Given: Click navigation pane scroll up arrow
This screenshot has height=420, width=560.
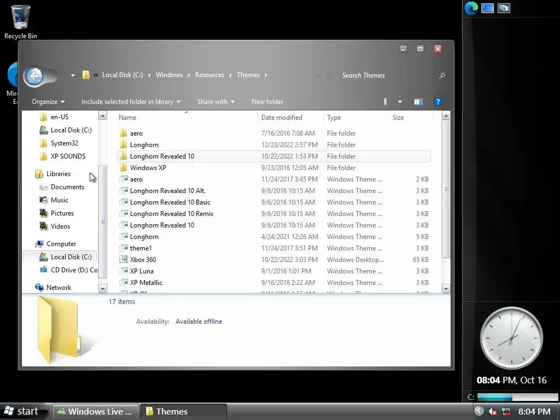Looking at the screenshot, I should tap(102, 116).
